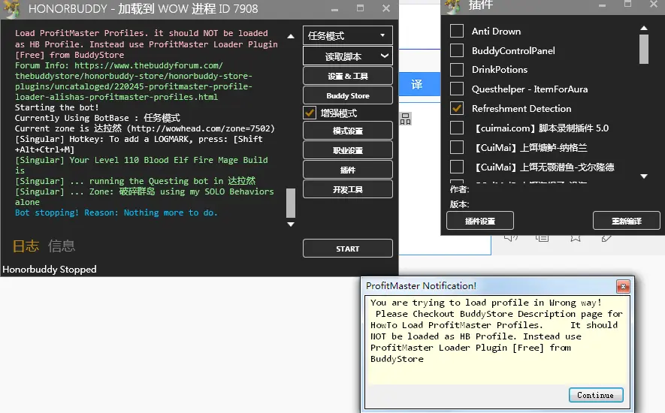Click the 版本: version label
This screenshot has width=665, height=413.
[x=459, y=204]
